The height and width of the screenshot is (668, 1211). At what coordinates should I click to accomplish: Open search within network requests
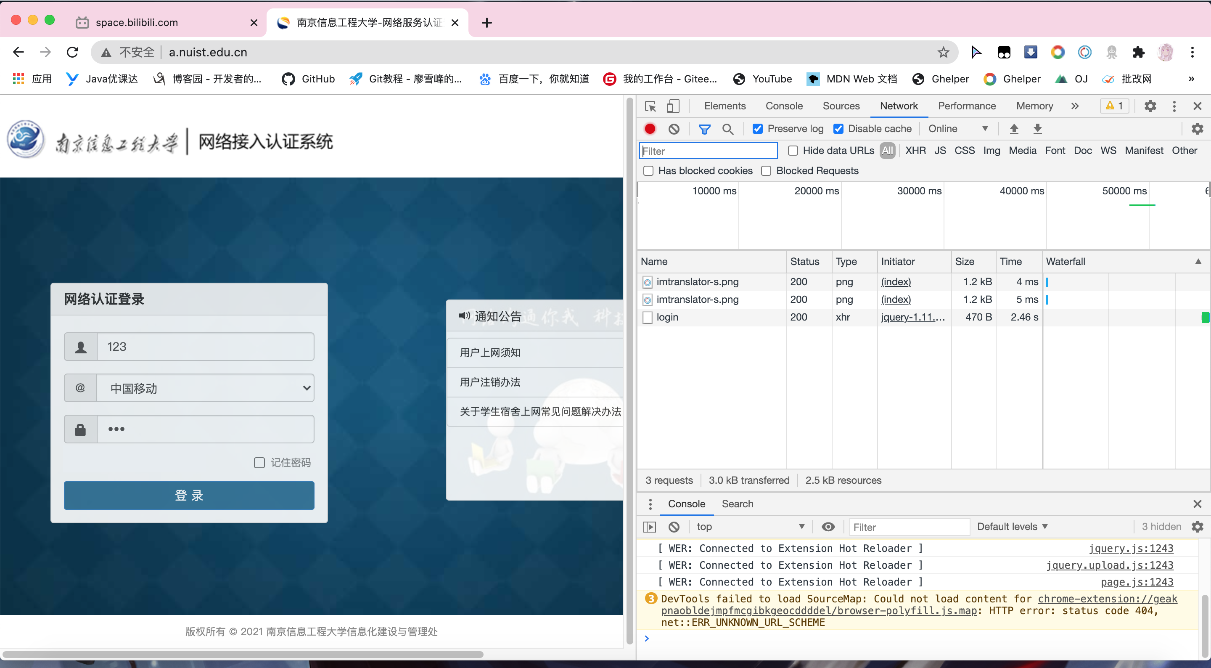728,128
